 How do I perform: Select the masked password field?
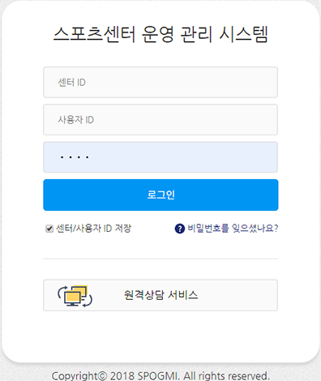[160, 157]
